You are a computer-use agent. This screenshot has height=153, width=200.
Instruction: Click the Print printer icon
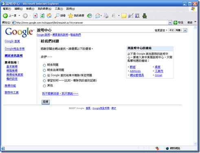click(106, 16)
